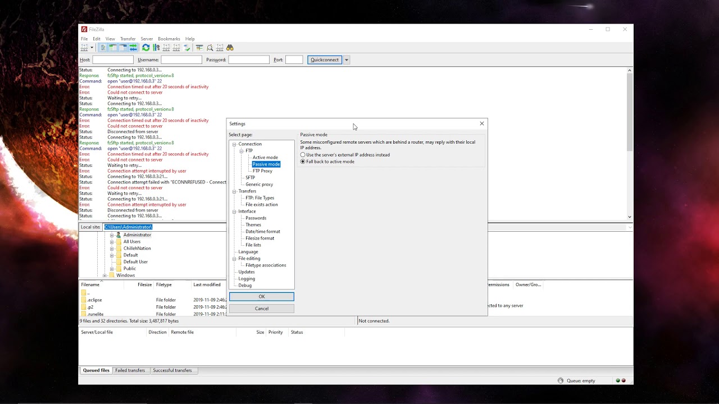The width and height of the screenshot is (719, 404).
Task: Click in the Port input field
Action: point(294,59)
